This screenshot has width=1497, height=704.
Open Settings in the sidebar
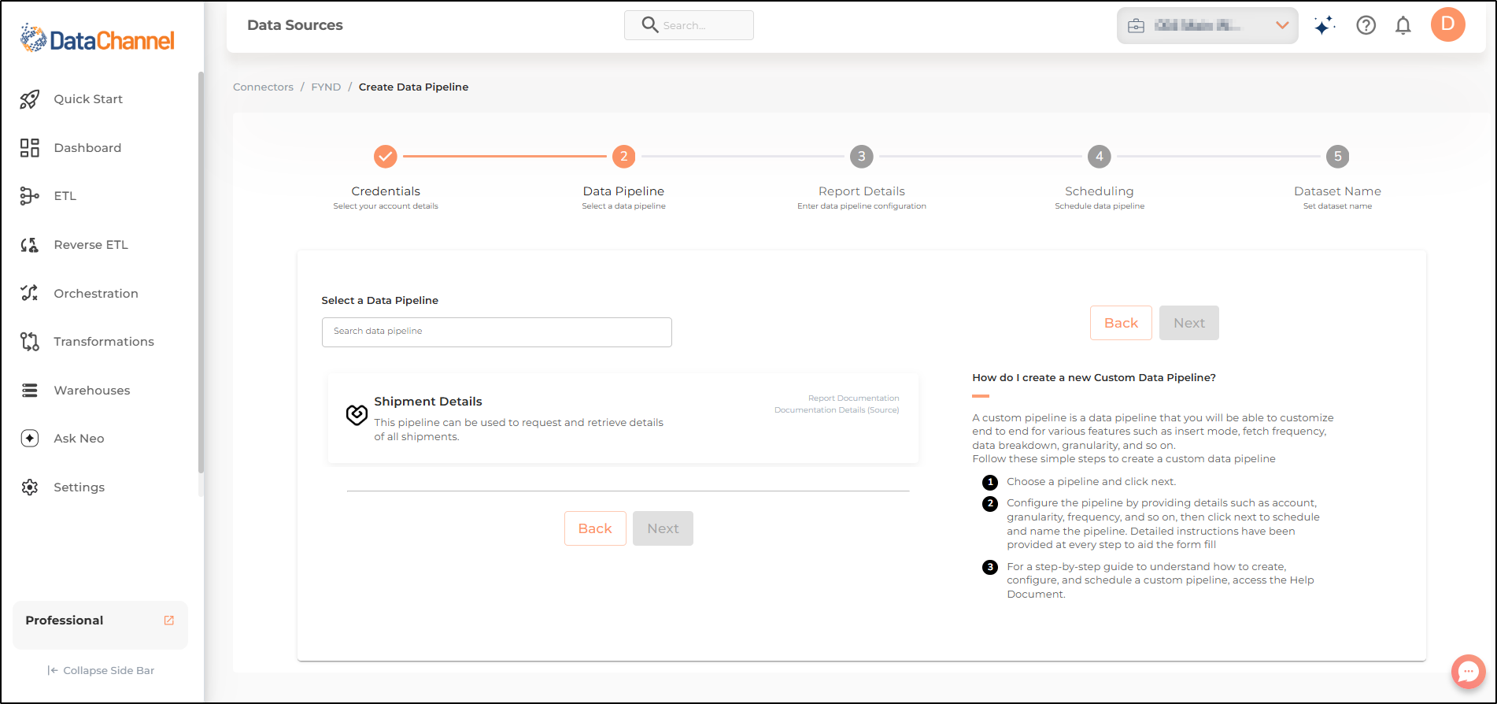79,487
